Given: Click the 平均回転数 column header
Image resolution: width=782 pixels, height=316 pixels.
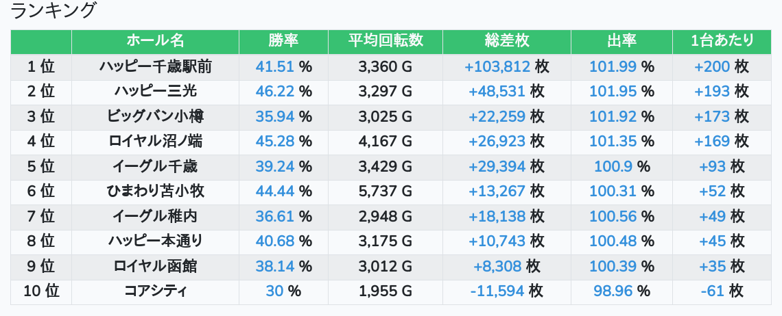Looking at the screenshot, I should [385, 41].
